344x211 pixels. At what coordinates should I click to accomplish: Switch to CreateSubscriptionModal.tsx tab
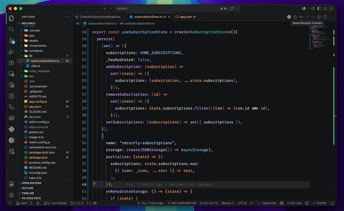click(99, 17)
